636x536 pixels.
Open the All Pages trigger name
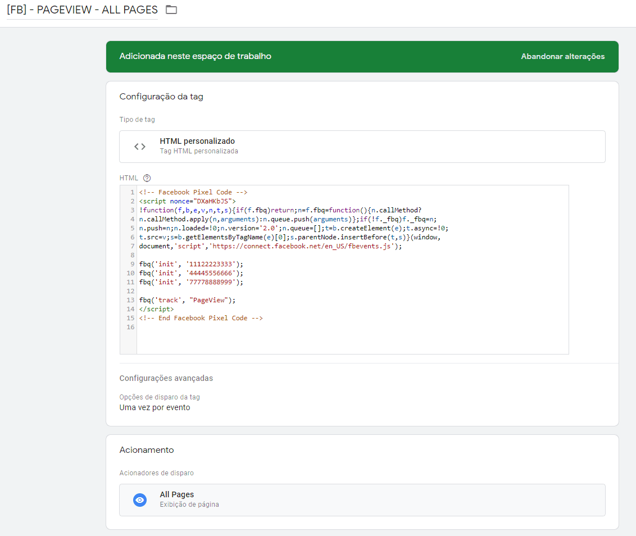pos(177,494)
